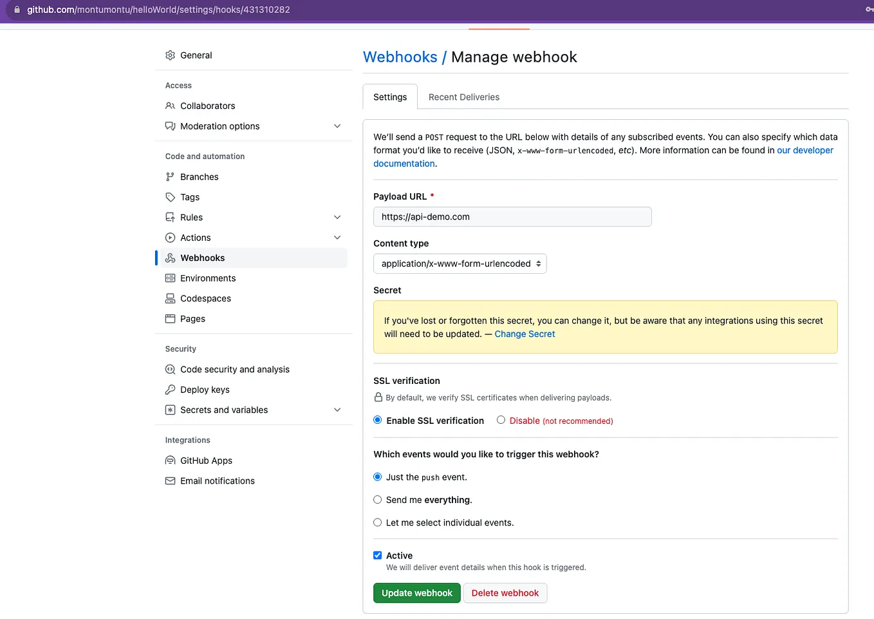Open the Content type dropdown
Screen dimensions: 874x619
pyautogui.click(x=460, y=263)
